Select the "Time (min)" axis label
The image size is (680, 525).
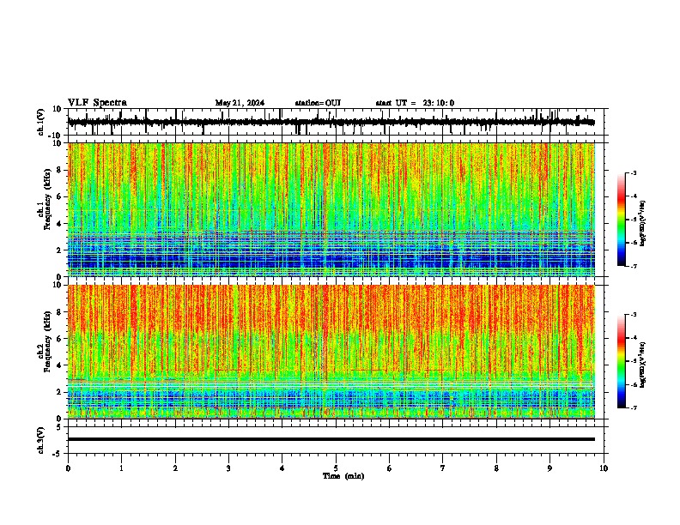343,476
